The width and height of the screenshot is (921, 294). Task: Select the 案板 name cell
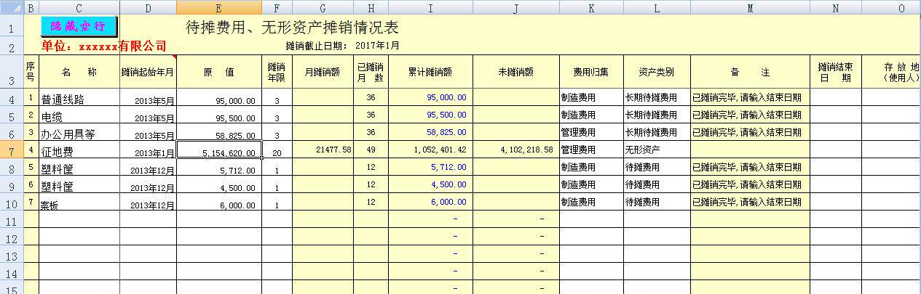[79, 203]
